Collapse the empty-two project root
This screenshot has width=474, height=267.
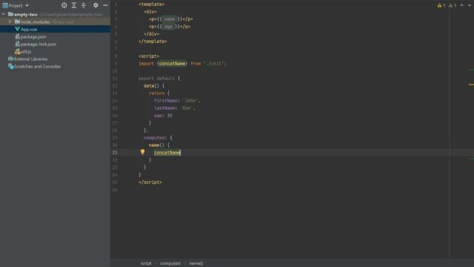click(3, 14)
